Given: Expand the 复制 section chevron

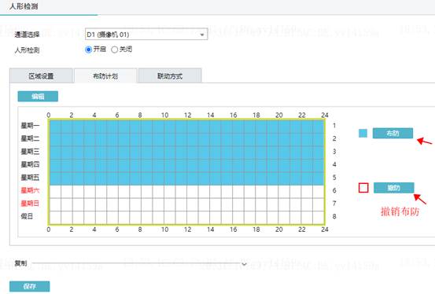Looking at the screenshot, I should click(x=244, y=264).
